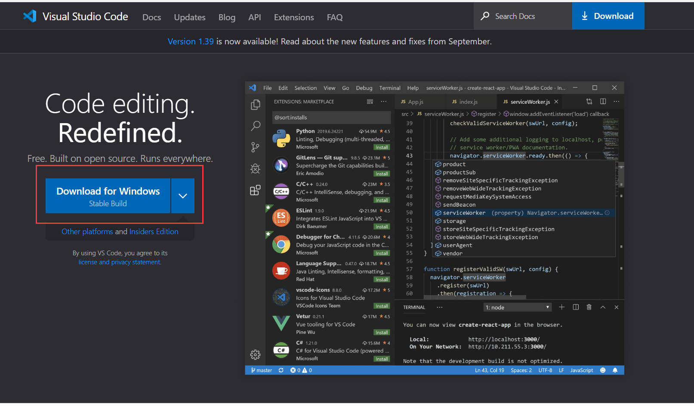Switch to the App.js tab

pos(416,102)
